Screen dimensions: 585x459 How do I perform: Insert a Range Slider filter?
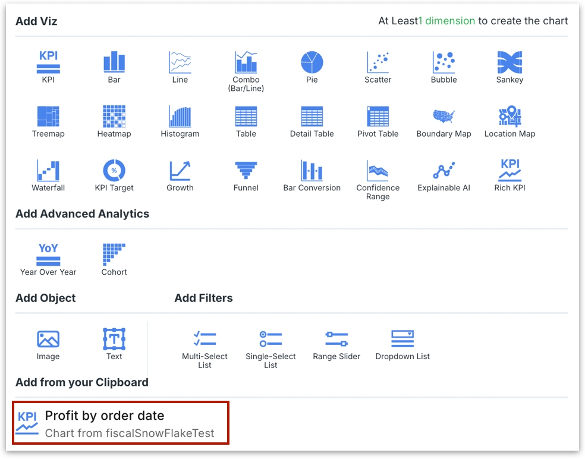(x=336, y=339)
